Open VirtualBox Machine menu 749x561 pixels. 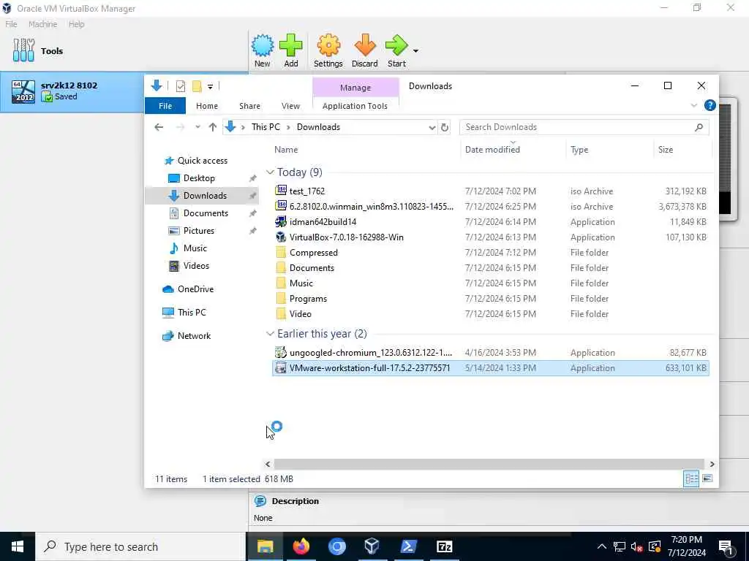click(42, 24)
